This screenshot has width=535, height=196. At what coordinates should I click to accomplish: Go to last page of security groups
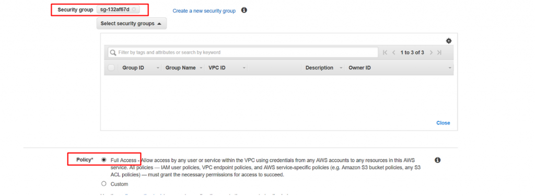439,53
